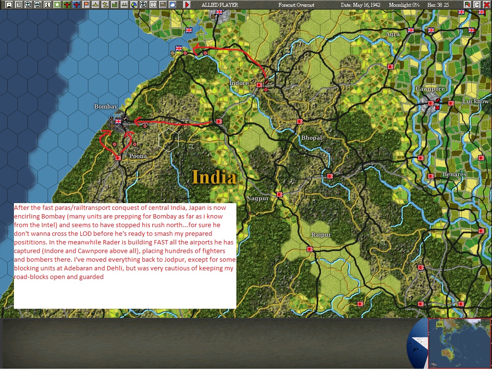Click the first submarine arrow icon
Viewport: 492px width, 376px height.
coord(28,4)
